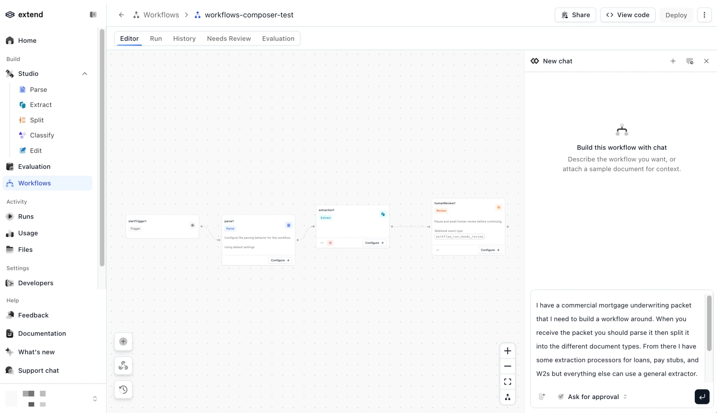Switch to the Needs Review tab

pyautogui.click(x=229, y=39)
